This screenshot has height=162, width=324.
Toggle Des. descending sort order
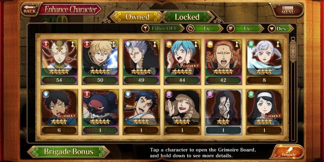[281, 28]
